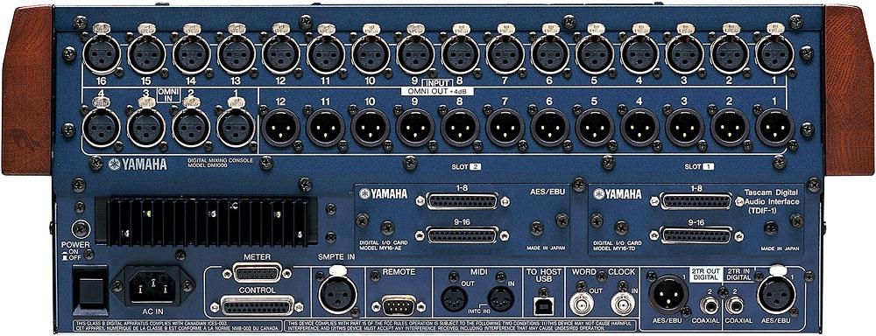Click the REMOTE 9-pin serial port
Image resolution: width=876 pixels, height=336 pixels.
(x=399, y=305)
